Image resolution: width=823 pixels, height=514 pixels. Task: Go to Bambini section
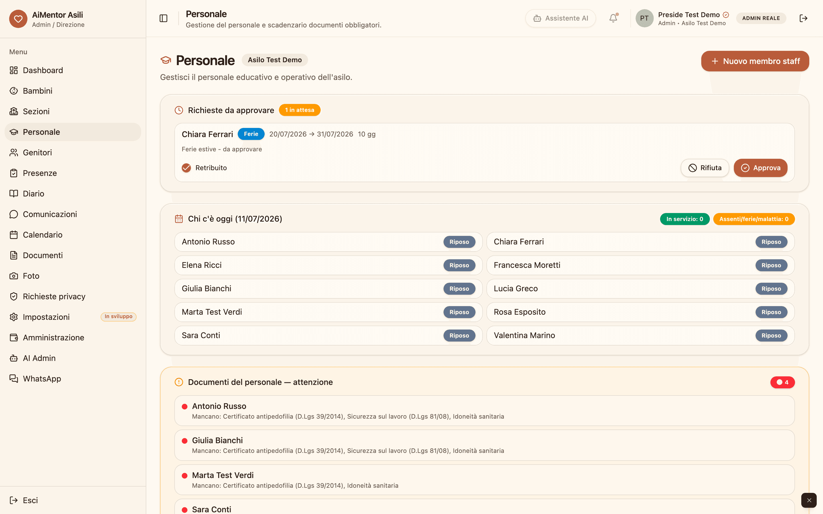73,91
